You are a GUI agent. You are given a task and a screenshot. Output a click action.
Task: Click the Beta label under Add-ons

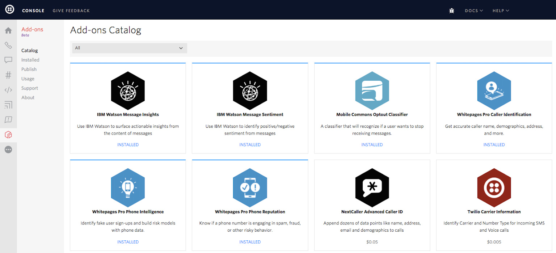25,35
